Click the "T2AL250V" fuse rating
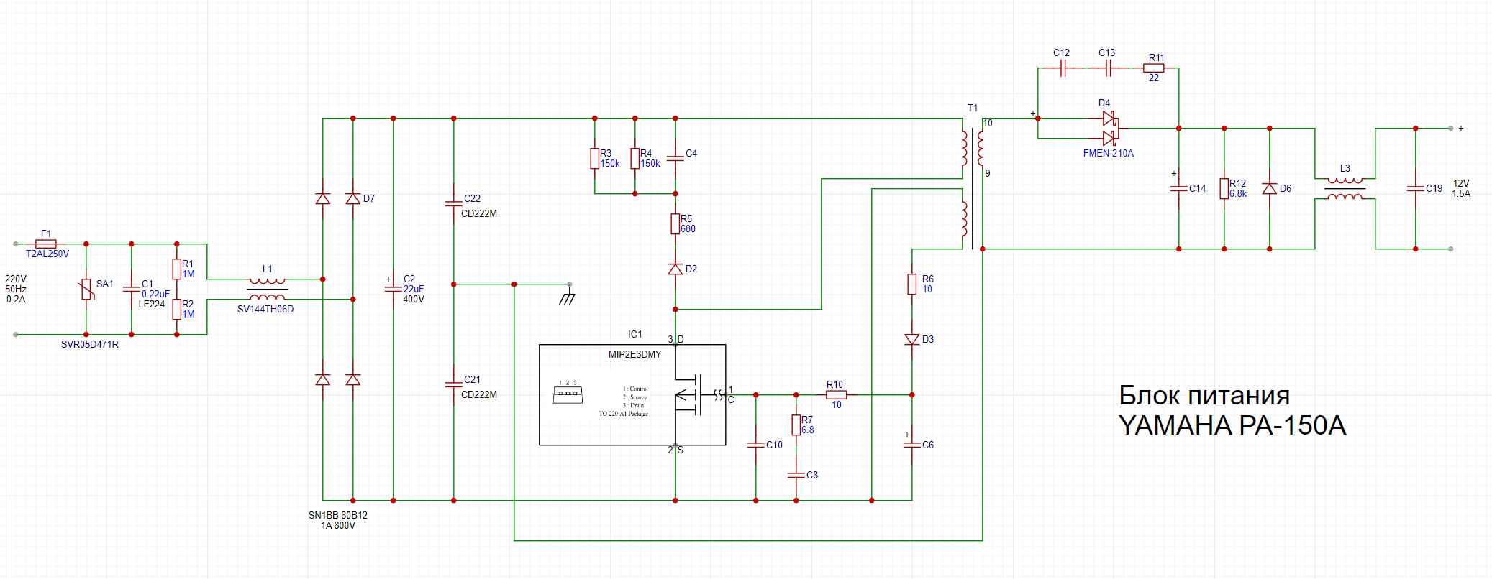This screenshot has height=579, width=1492. 47,254
